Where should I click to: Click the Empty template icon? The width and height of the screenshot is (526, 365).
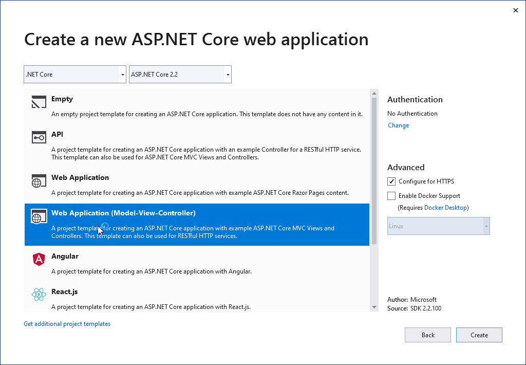(39, 102)
